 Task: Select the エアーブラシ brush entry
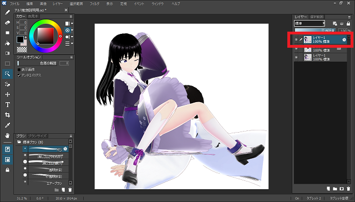coord(48,183)
